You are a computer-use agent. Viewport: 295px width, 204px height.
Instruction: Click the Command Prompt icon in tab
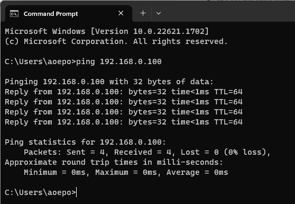point(14,14)
